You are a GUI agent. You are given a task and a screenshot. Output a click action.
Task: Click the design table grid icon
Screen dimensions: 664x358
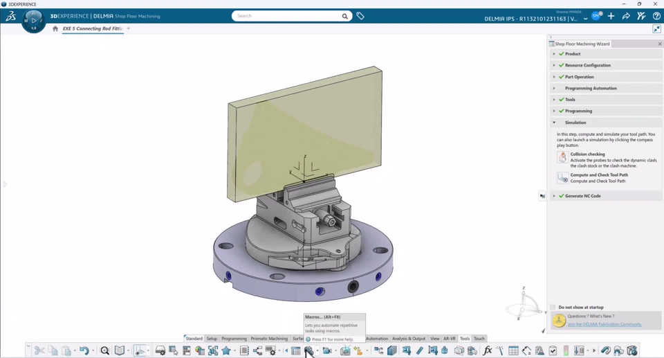pyautogui.click(x=513, y=350)
